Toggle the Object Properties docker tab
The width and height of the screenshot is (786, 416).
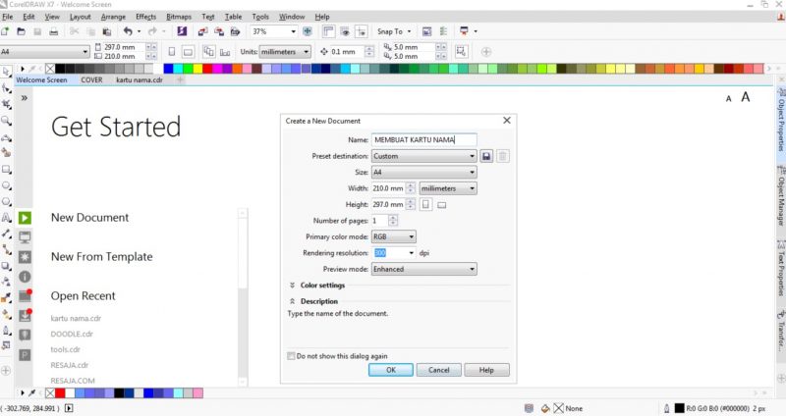coord(781,120)
